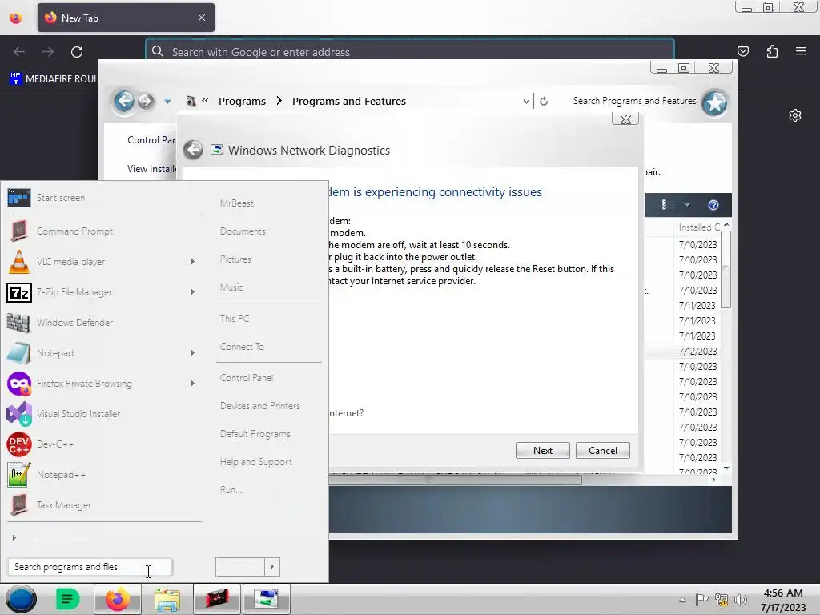Expand All Programs arrow in start menu

[x=14, y=537]
